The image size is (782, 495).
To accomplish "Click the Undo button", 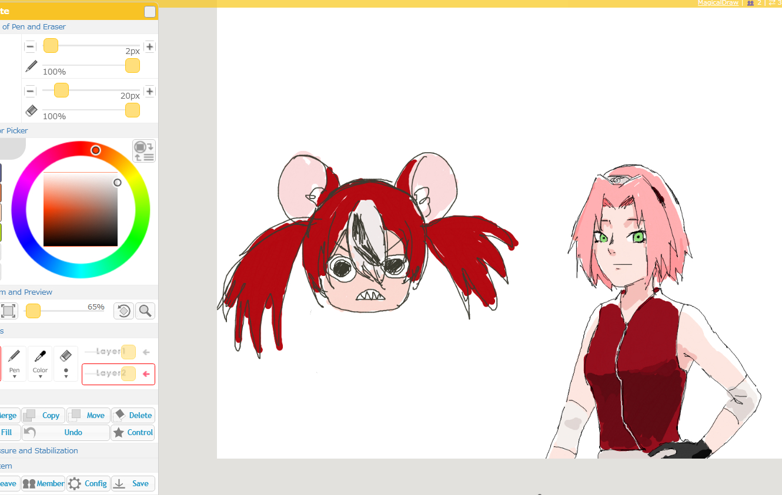I will [66, 432].
